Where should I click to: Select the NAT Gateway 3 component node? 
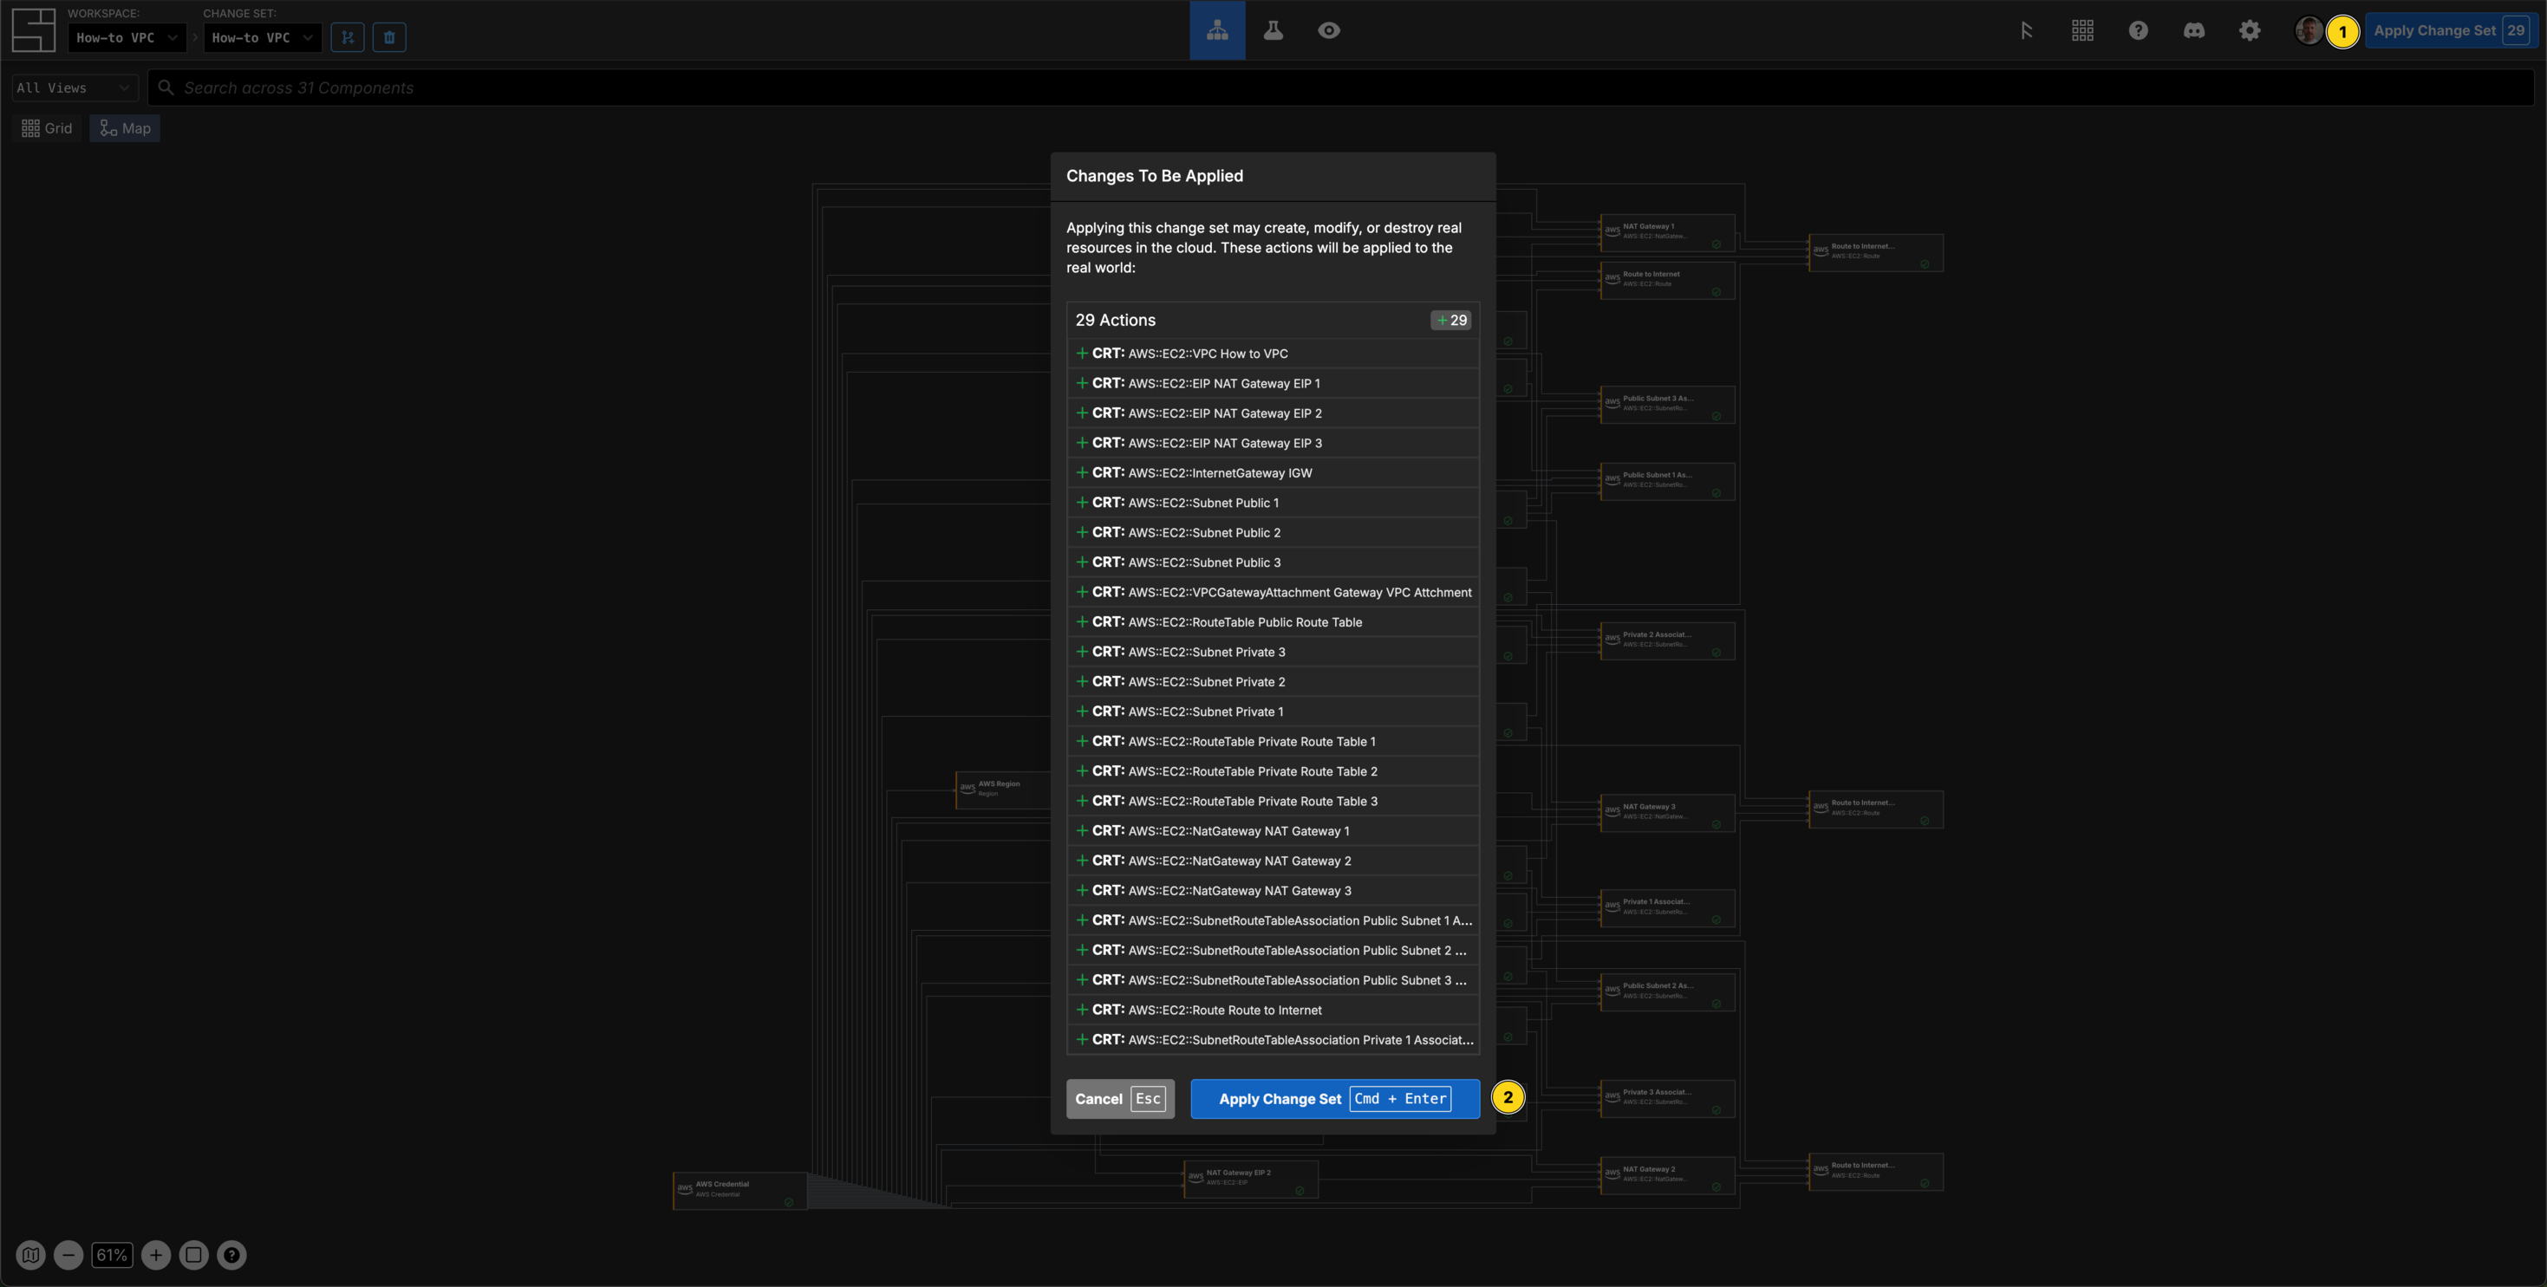coord(1668,813)
